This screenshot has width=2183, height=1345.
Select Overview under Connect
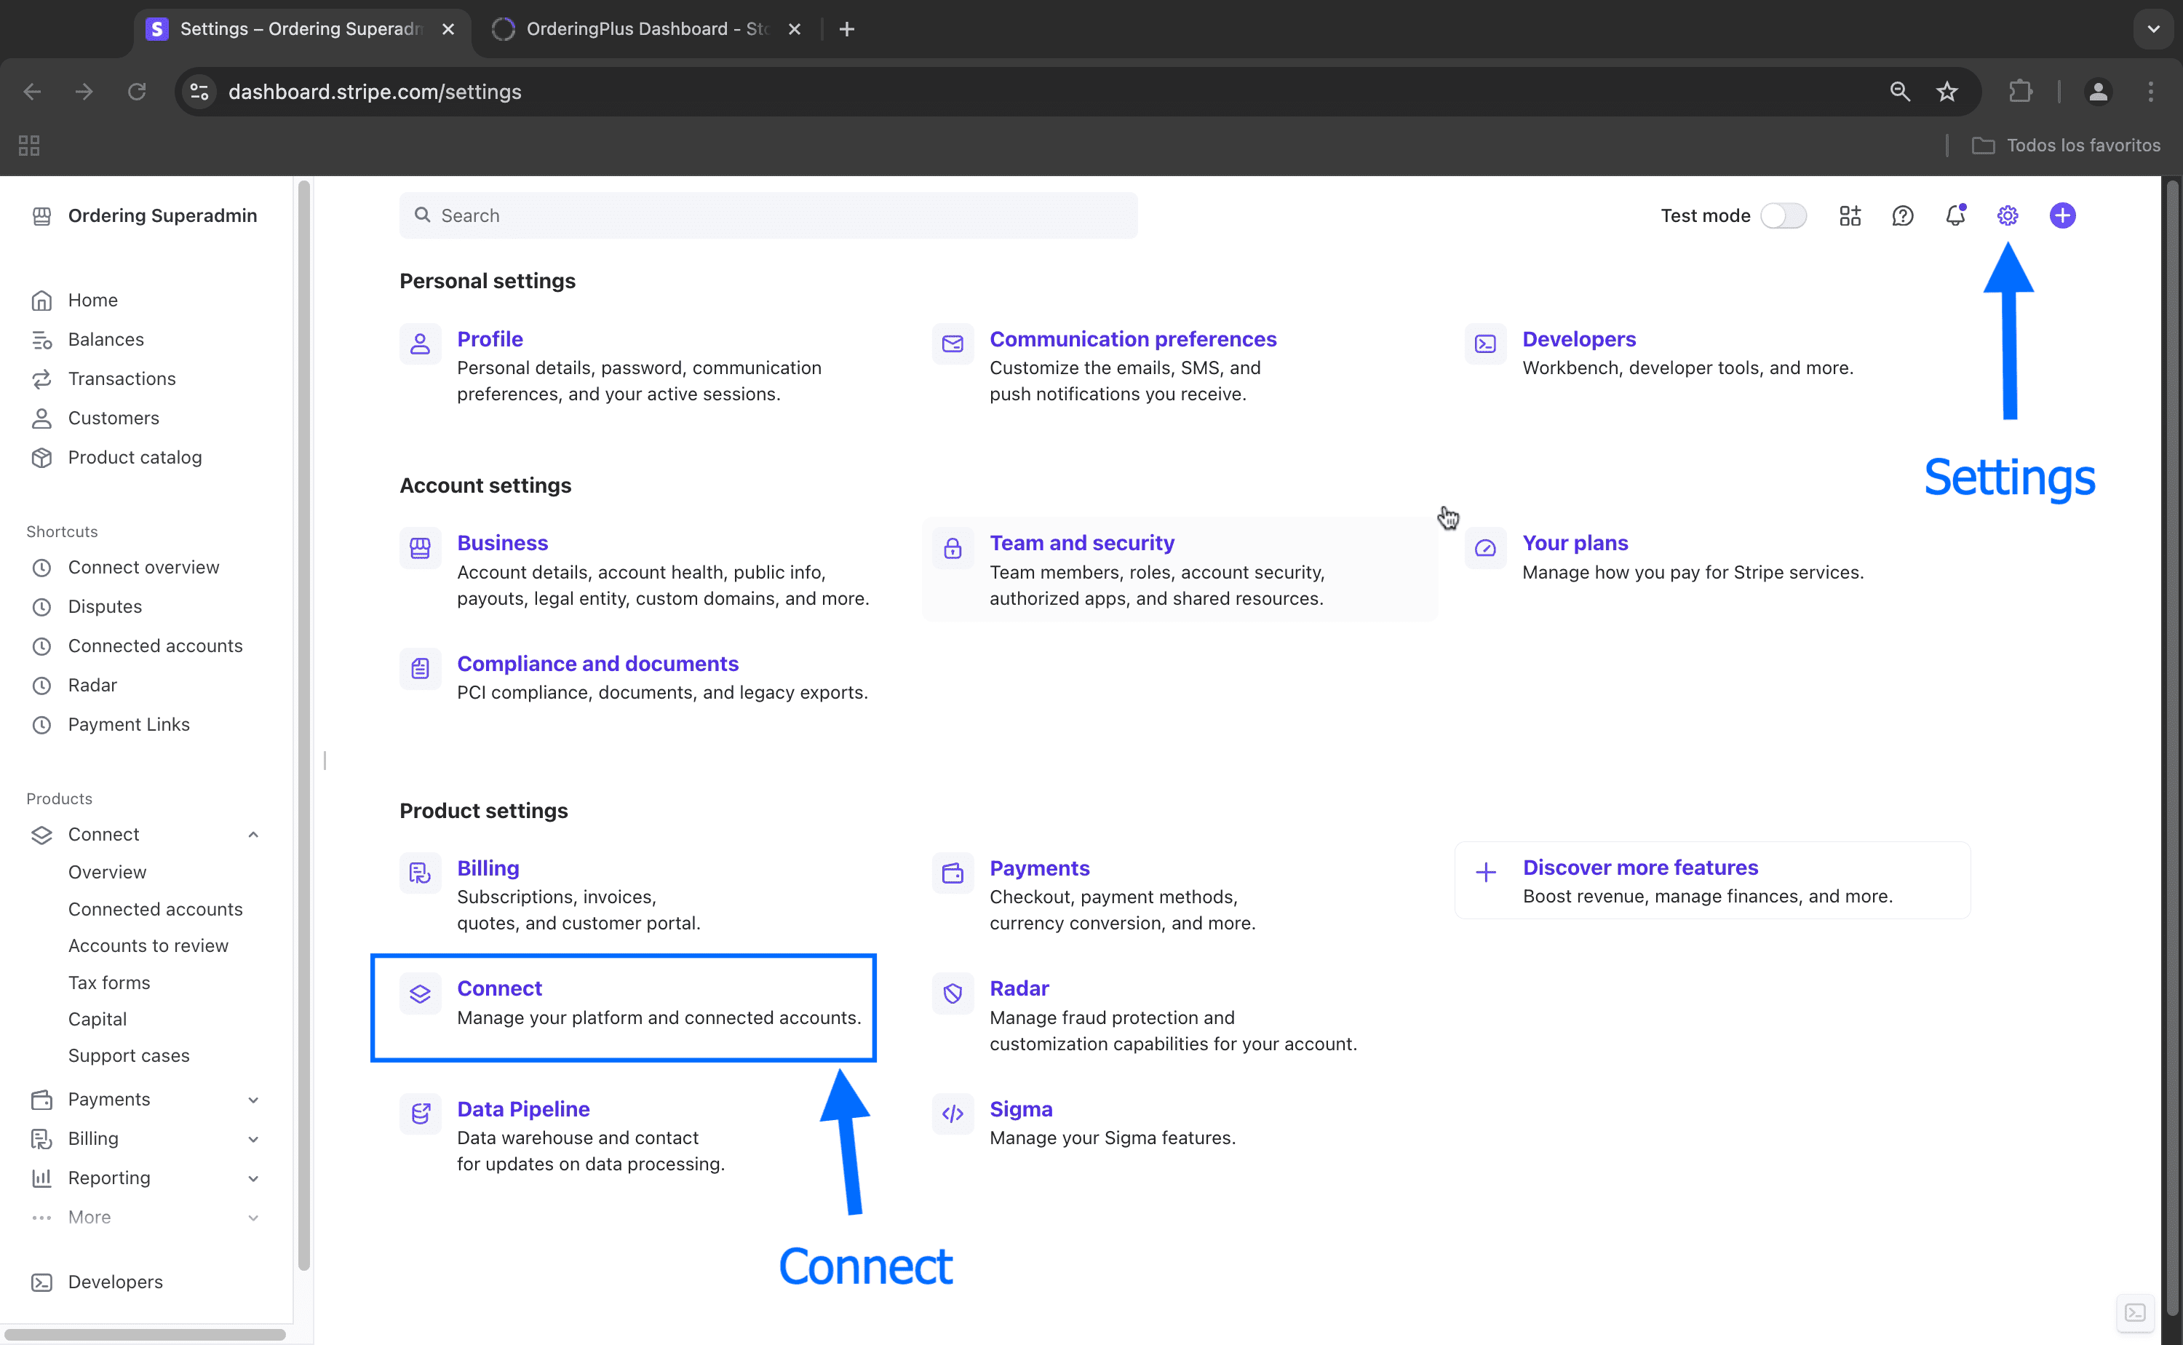pyautogui.click(x=108, y=873)
